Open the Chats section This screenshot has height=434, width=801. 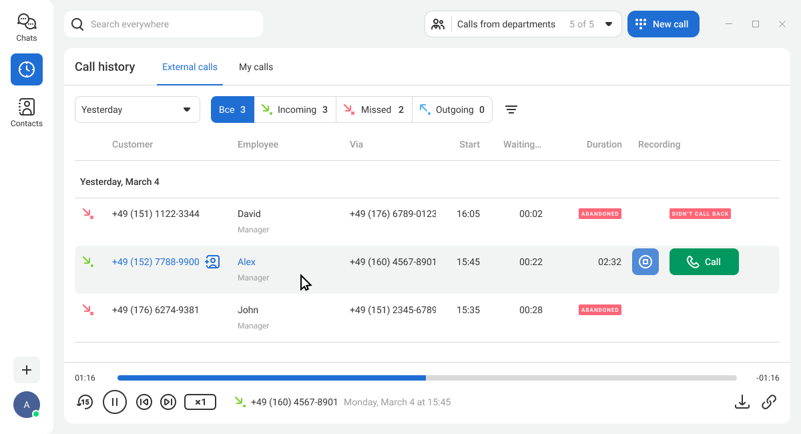coord(27,27)
